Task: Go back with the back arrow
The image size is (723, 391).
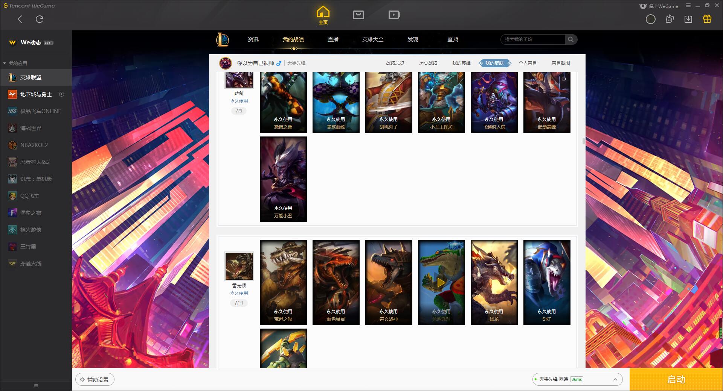Action: click(x=20, y=19)
